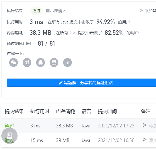Click the 38.3 MB cell in table
The image size is (156, 149).
tap(65, 126)
